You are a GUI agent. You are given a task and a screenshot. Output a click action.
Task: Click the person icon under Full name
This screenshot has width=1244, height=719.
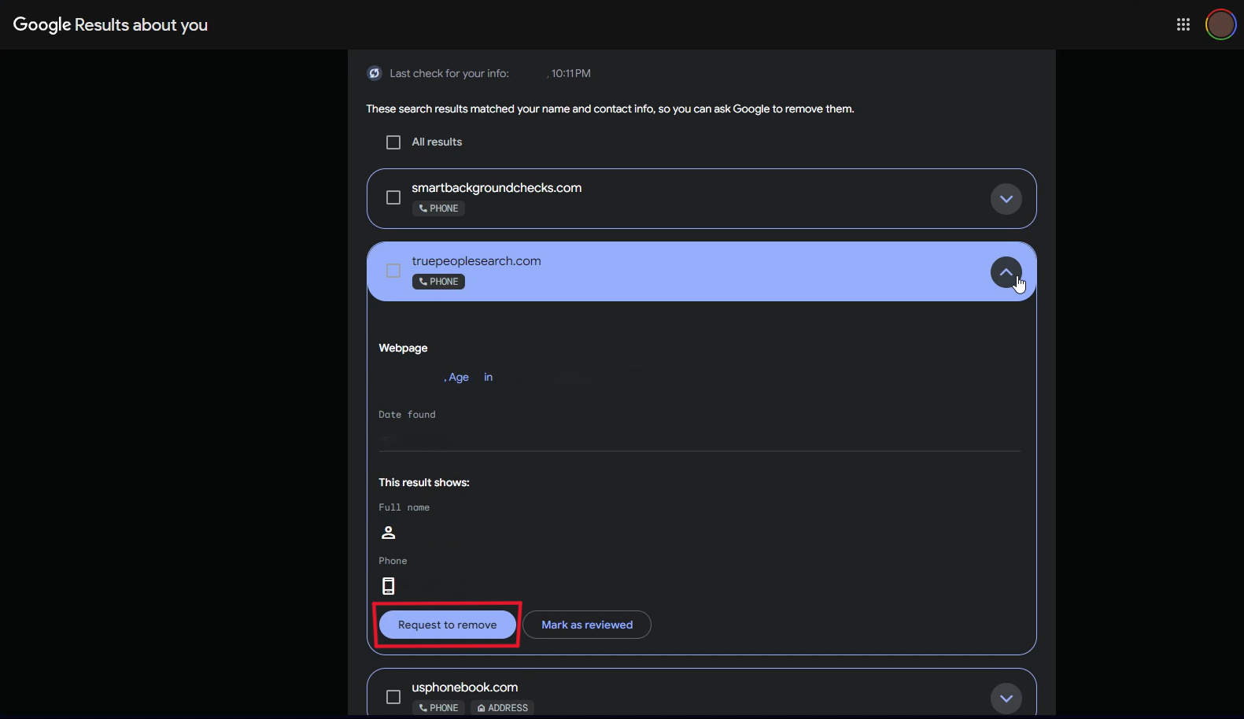(x=388, y=533)
